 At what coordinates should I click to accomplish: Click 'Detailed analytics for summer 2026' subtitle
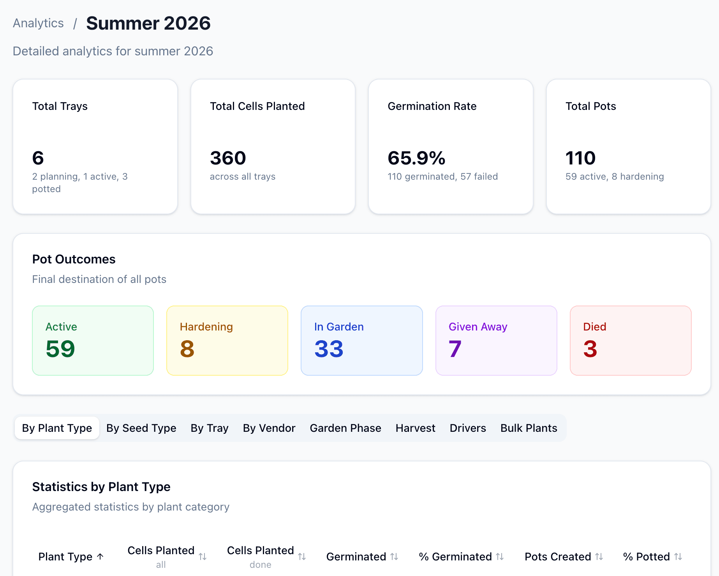click(113, 51)
